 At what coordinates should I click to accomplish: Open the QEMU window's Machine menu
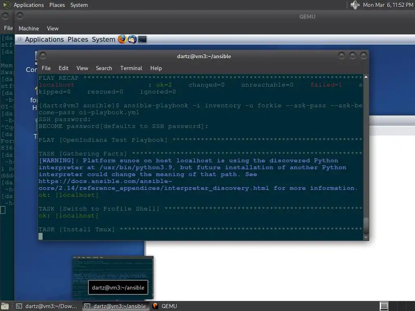[x=29, y=28]
